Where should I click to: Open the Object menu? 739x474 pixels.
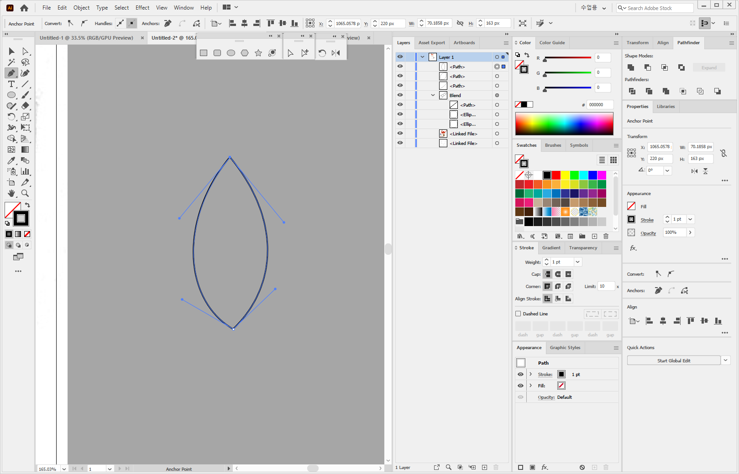point(82,8)
